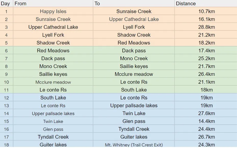Click Upper Cathedral Lake in To column
The image size is (237, 148).
point(134,19)
